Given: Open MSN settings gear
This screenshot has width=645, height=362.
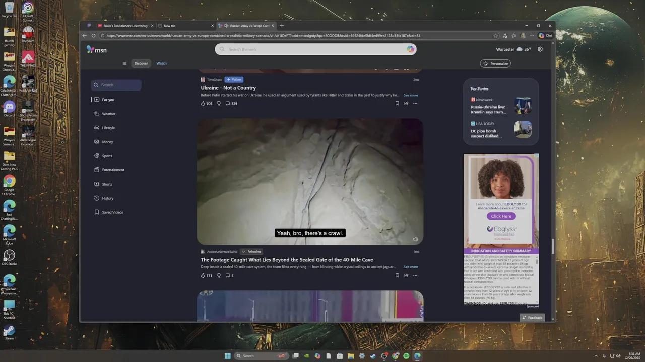Looking at the screenshot, I should pos(540,49).
